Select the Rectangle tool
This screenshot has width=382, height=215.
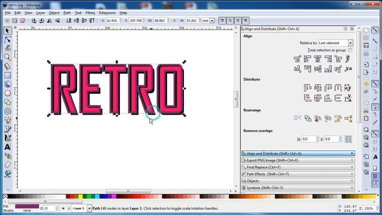point(8,75)
